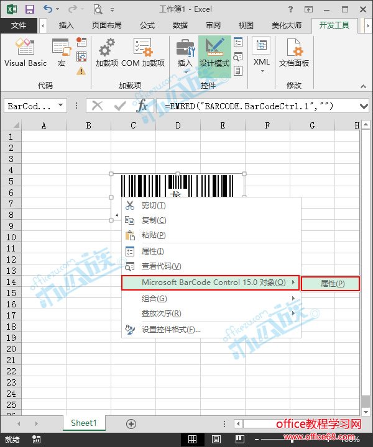Click the View Code icon in ribbon
This screenshot has height=447, width=373.
point(238,56)
